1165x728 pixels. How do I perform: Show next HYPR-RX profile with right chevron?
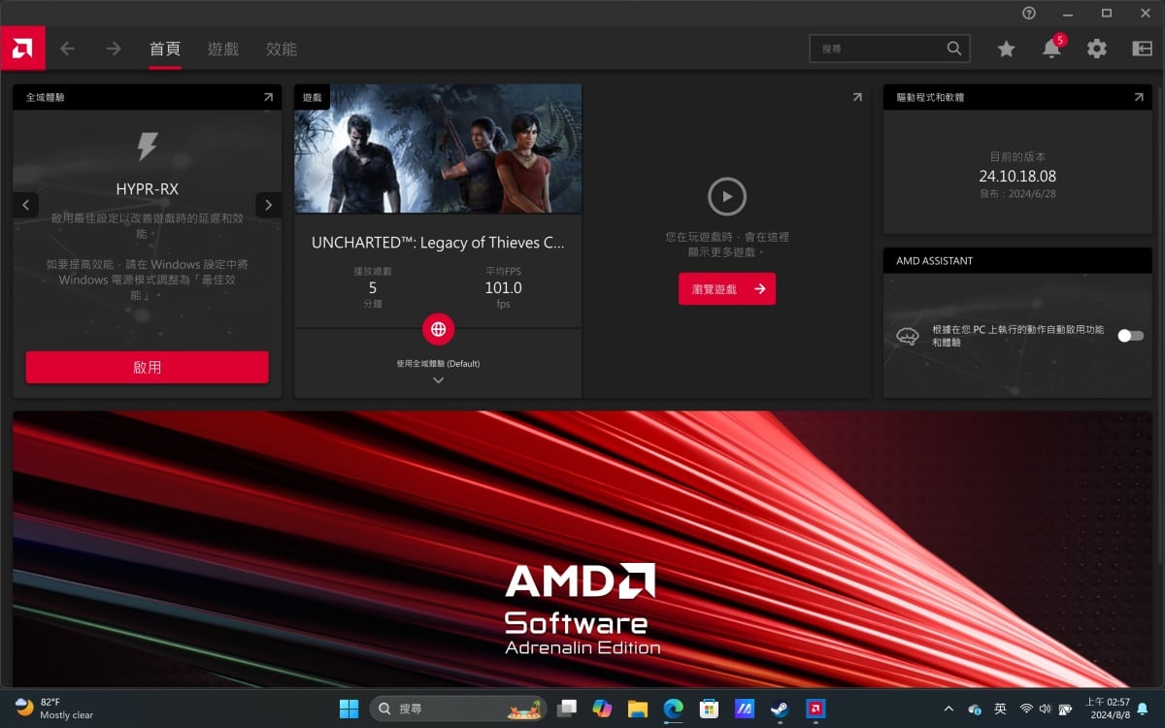click(268, 205)
